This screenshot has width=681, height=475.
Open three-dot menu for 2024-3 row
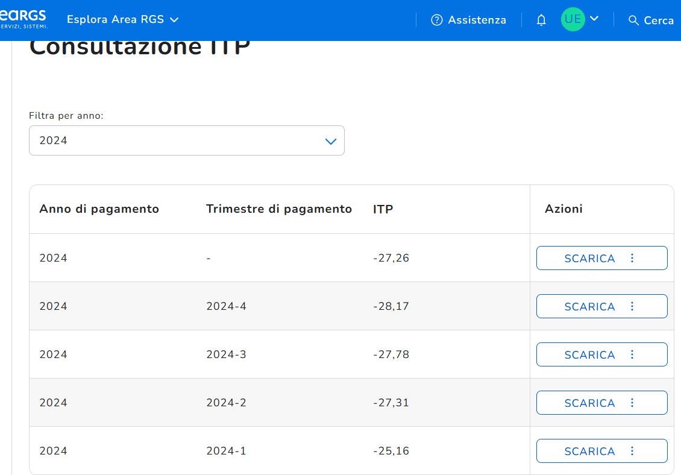pyautogui.click(x=632, y=354)
